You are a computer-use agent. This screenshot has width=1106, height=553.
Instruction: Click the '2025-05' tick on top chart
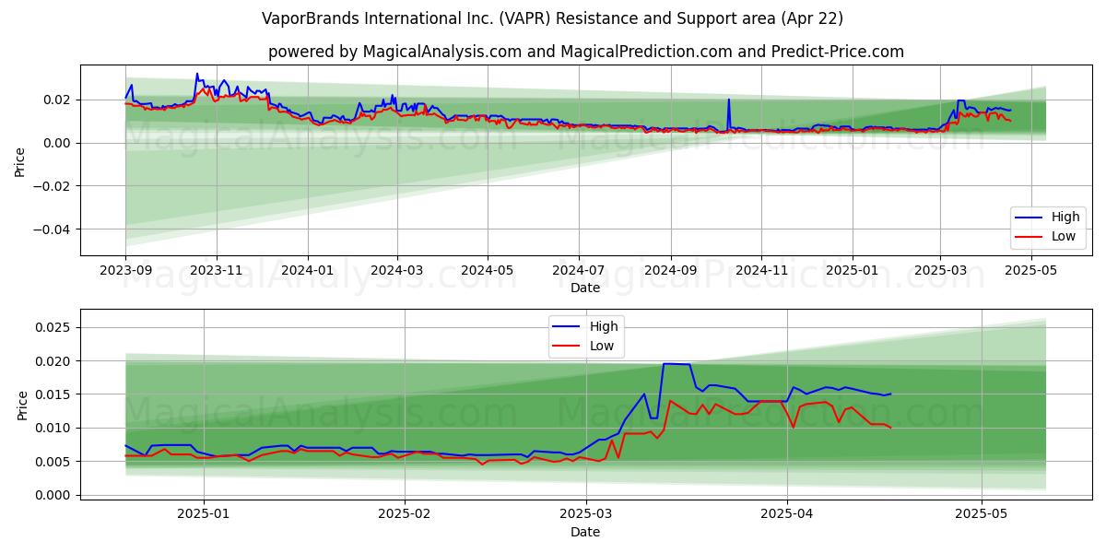click(1030, 269)
